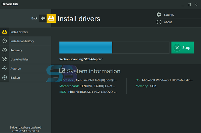
Task: Click the Install drivers sidebar icon
Action: 4,32
